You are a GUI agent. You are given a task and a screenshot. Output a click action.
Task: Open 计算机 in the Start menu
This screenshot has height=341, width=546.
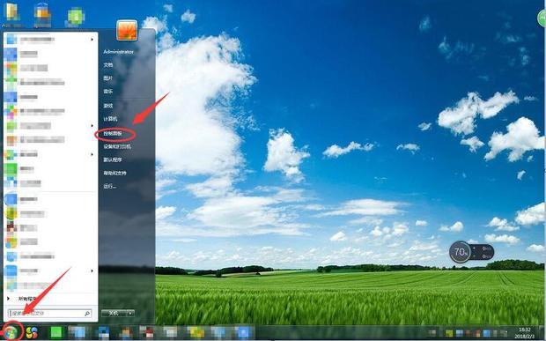click(110, 119)
